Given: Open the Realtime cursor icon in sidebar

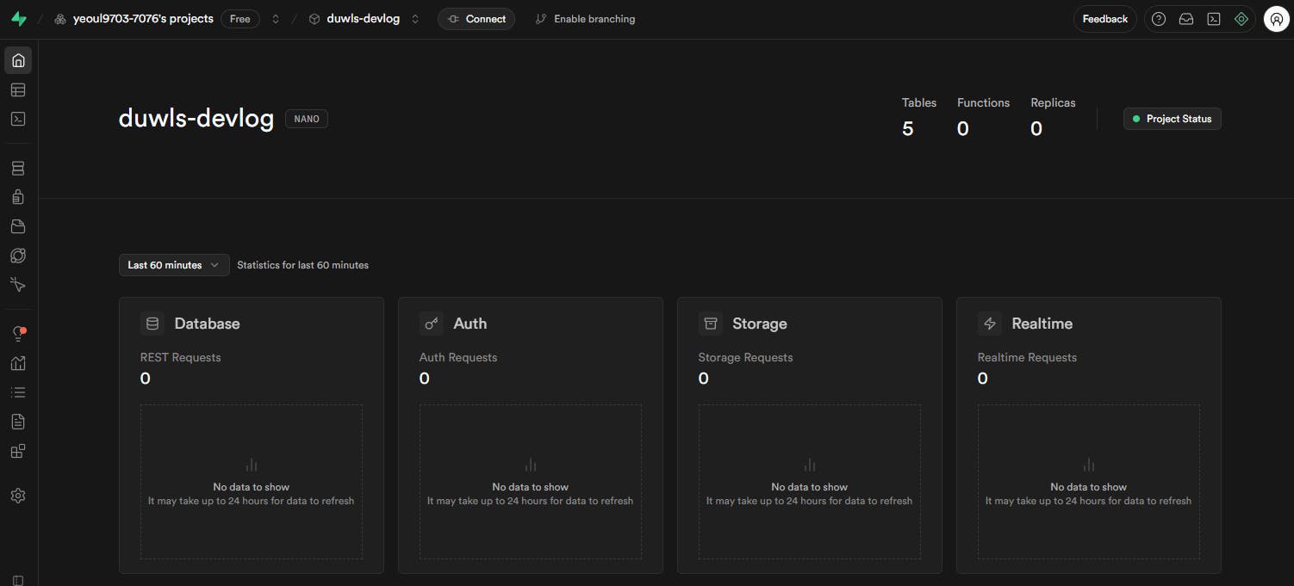Looking at the screenshot, I should [x=18, y=284].
